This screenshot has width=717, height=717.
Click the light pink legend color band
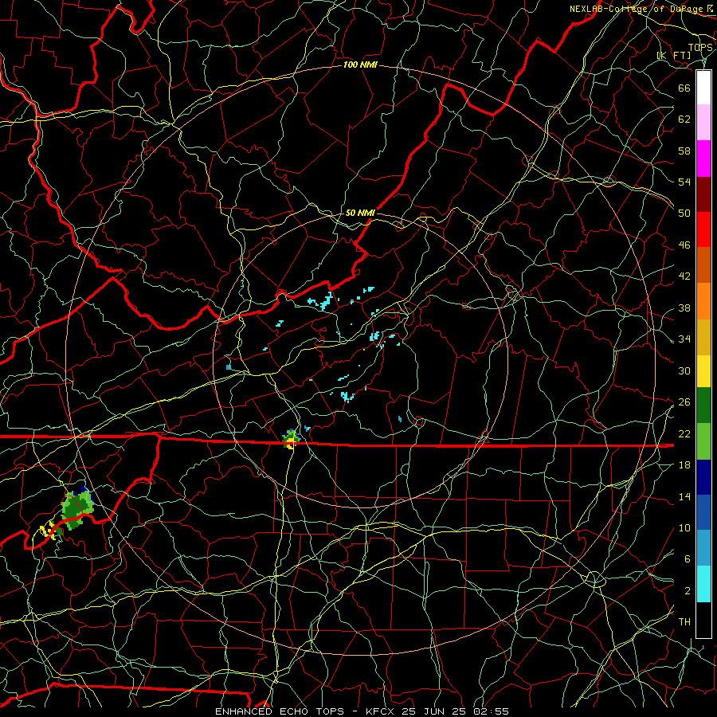[703, 122]
